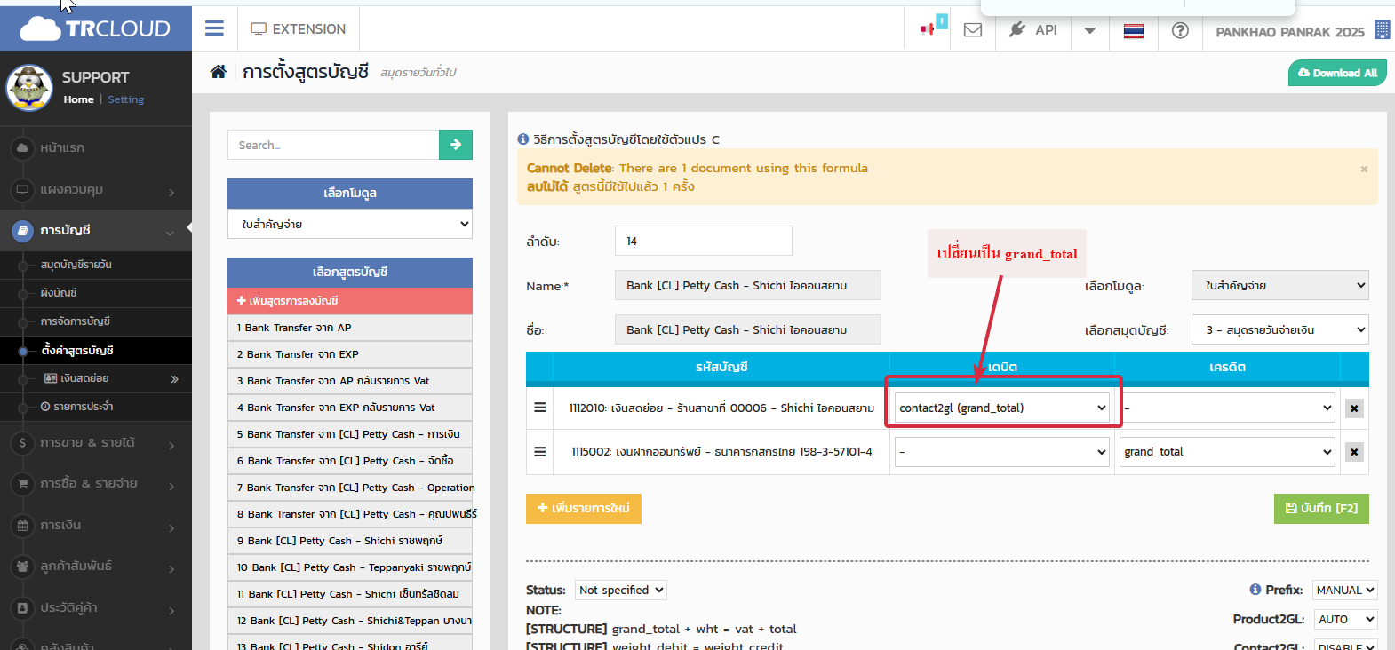This screenshot has width=1395, height=650.
Task: Click the hamburger menu icon in top bar
Action: point(214,28)
